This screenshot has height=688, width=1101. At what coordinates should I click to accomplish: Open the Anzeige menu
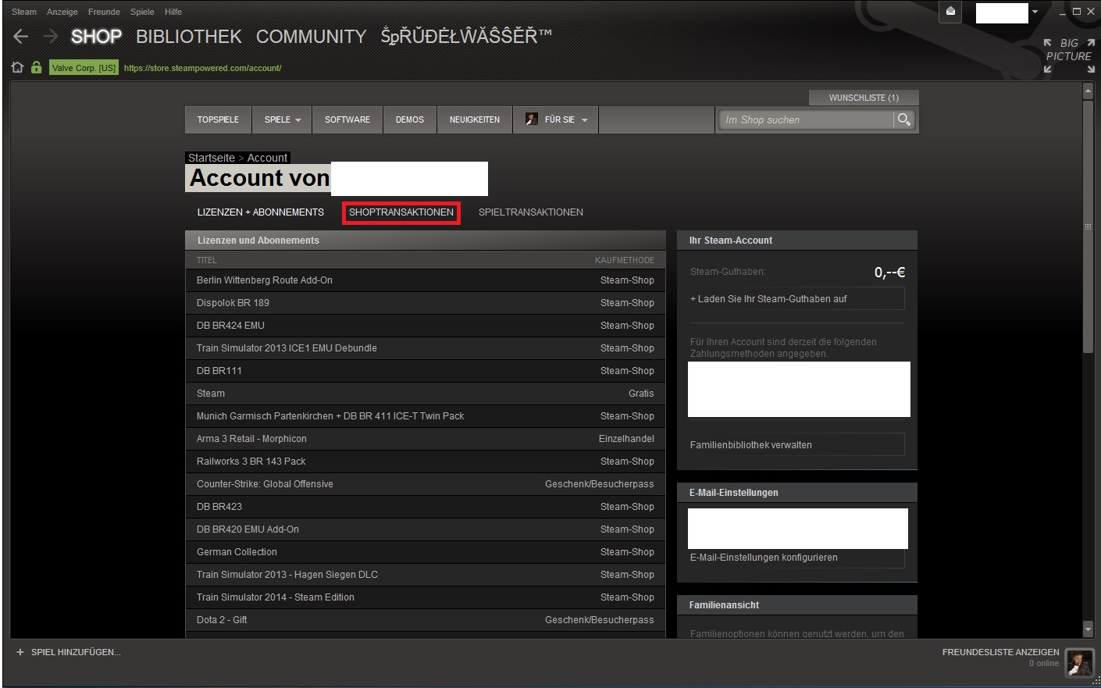click(x=62, y=12)
